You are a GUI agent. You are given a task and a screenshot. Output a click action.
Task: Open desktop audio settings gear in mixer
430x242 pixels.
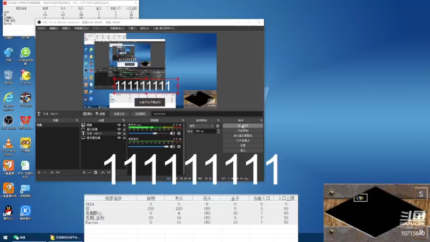[179, 146]
